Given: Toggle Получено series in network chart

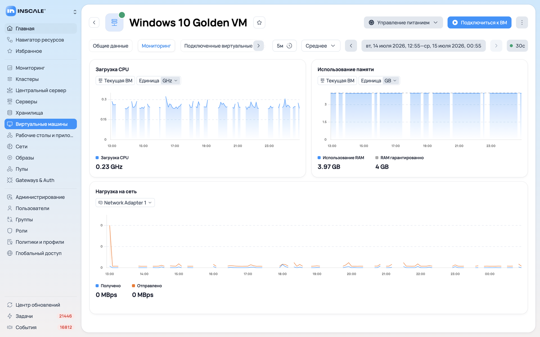Looking at the screenshot, I should click(108, 286).
